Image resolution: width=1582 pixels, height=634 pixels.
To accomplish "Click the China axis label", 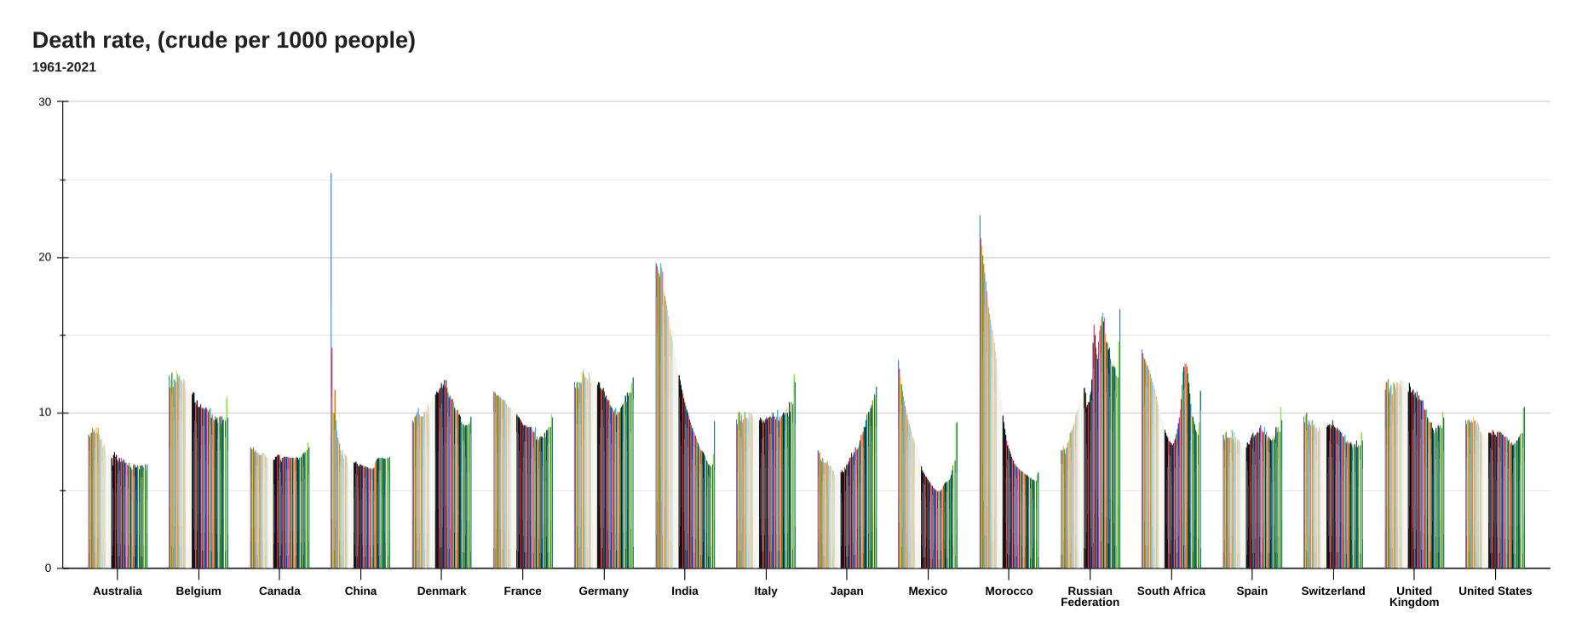I will [x=360, y=591].
